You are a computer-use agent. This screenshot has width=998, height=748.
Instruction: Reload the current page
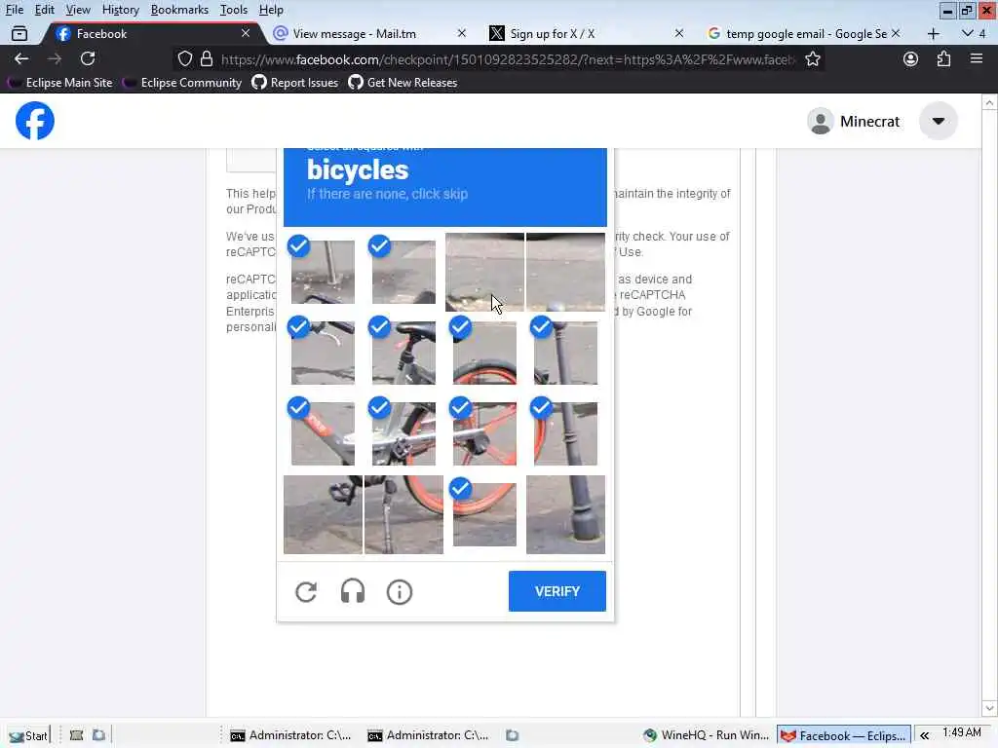(x=88, y=59)
